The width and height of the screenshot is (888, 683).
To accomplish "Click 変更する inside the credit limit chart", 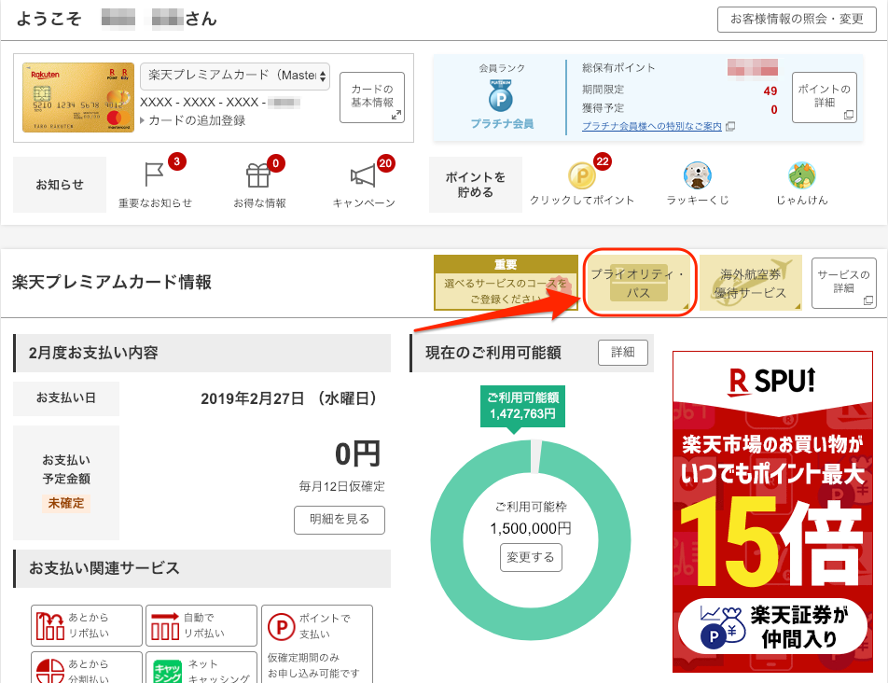I will point(531,557).
